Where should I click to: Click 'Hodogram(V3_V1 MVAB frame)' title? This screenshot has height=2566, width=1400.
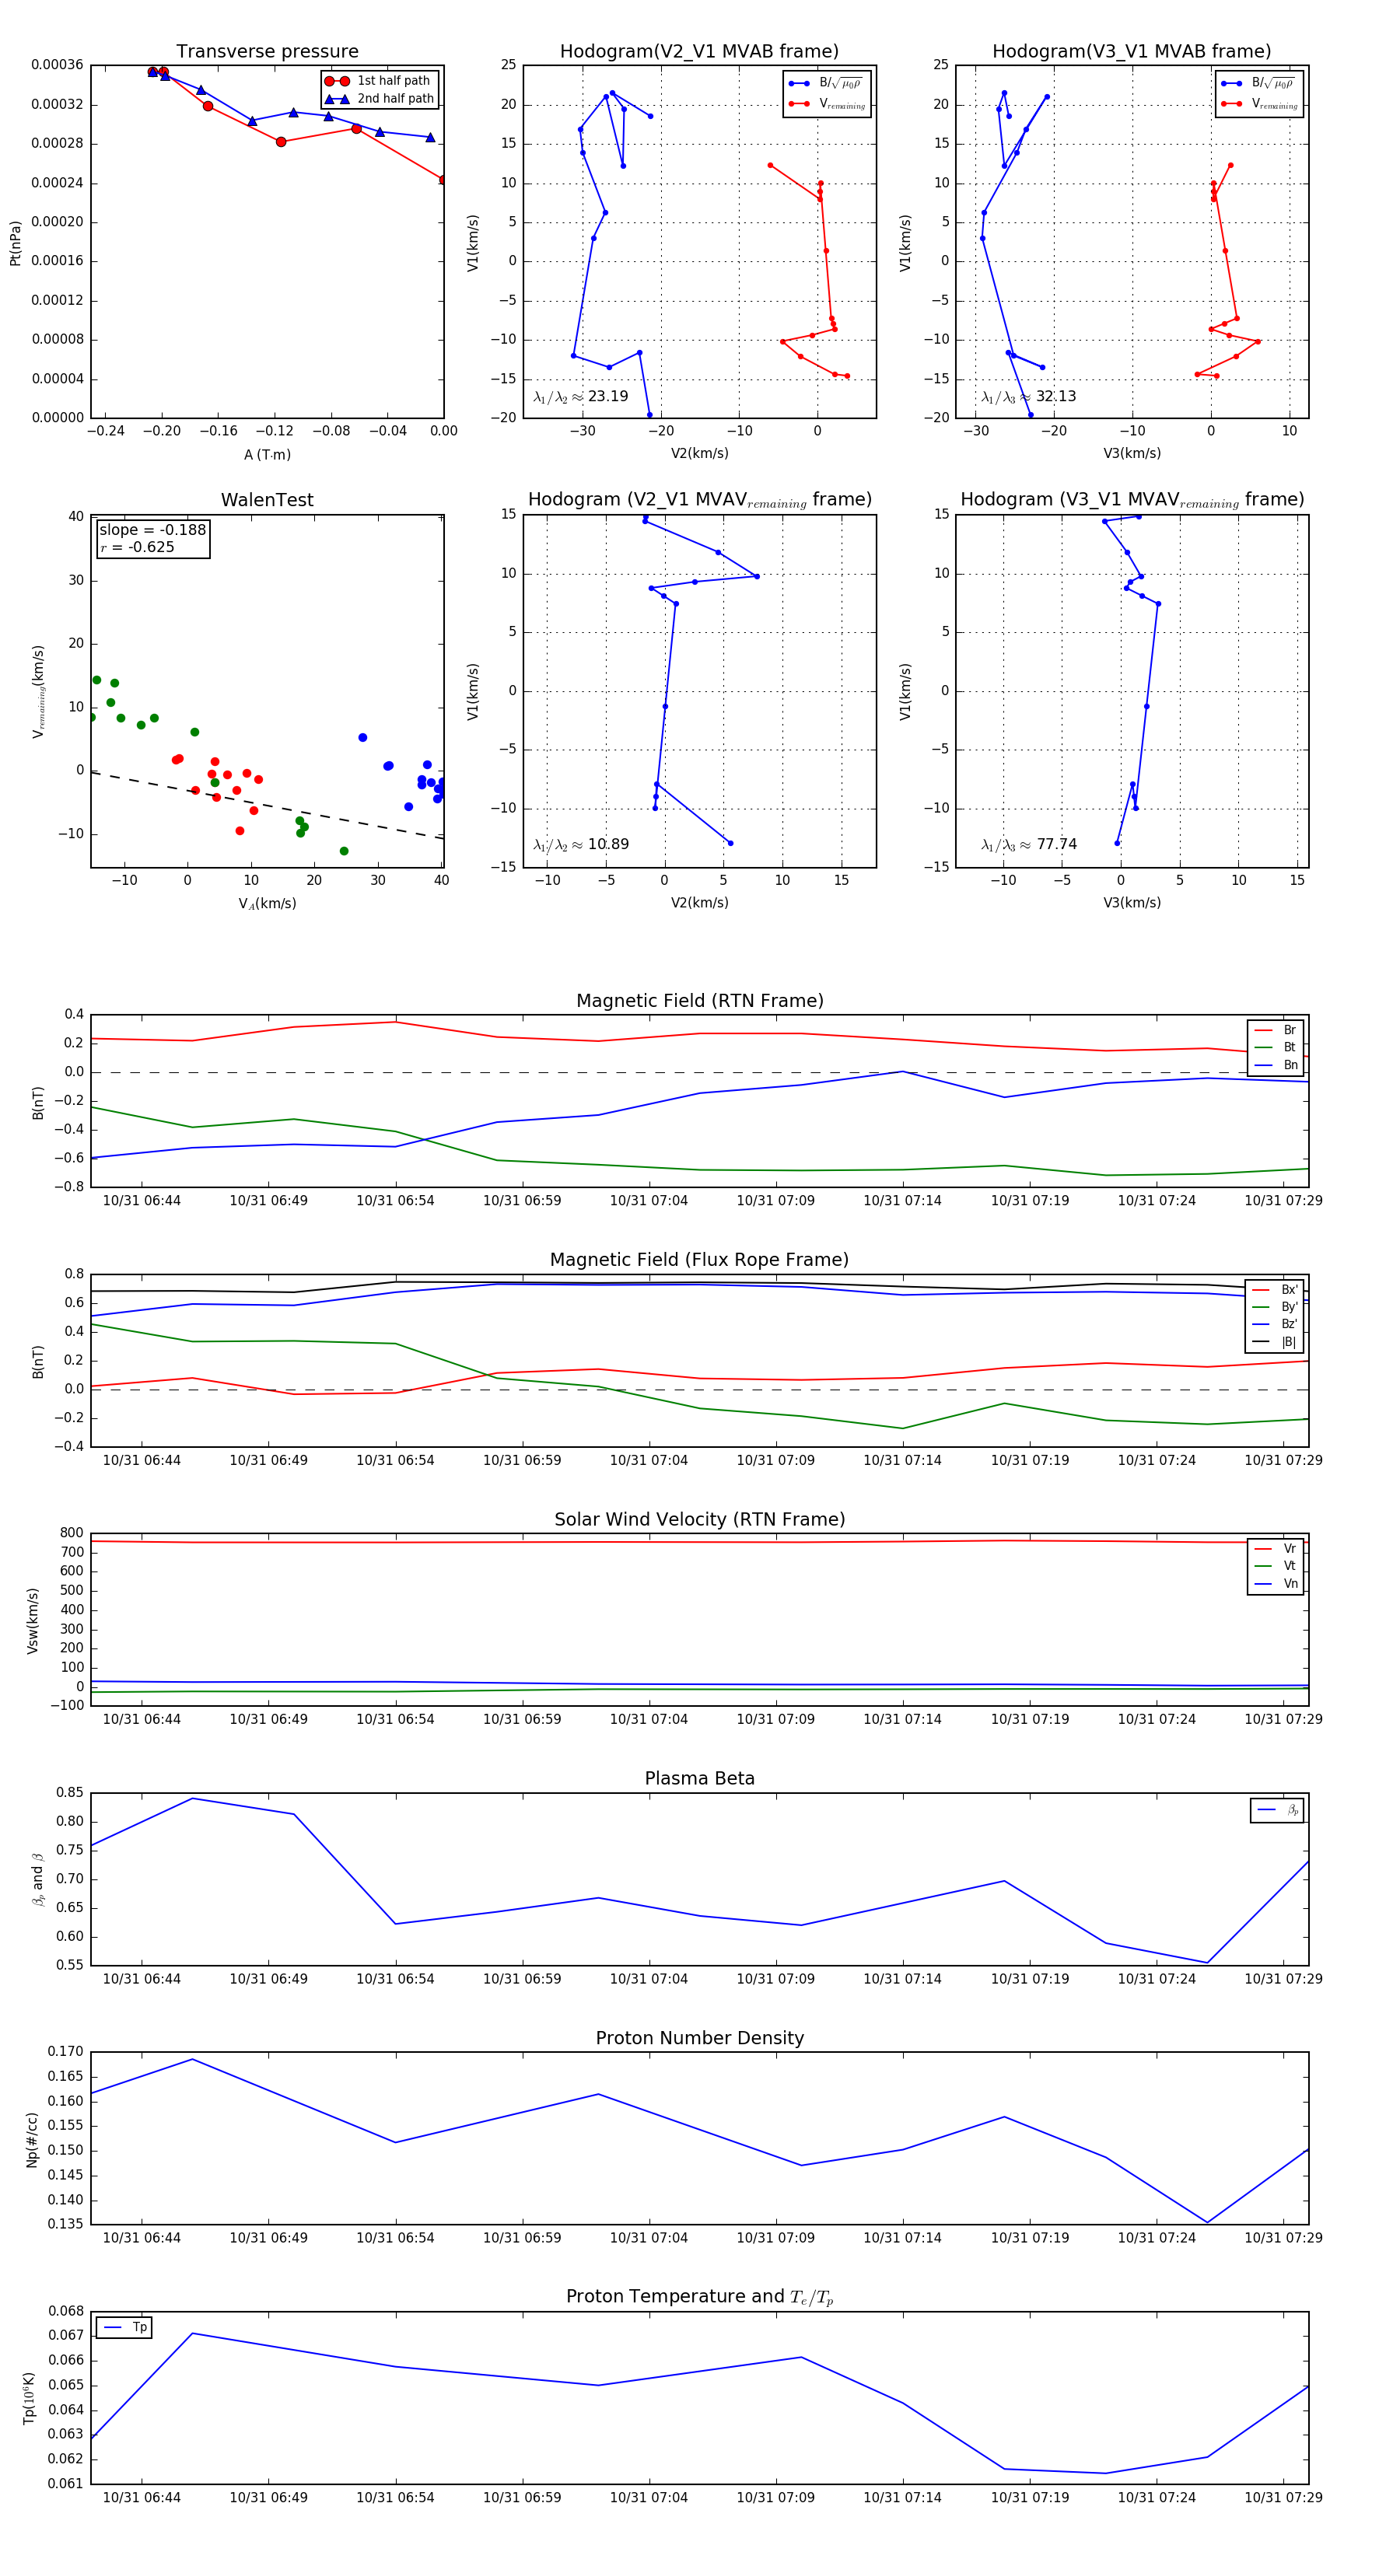[1132, 52]
